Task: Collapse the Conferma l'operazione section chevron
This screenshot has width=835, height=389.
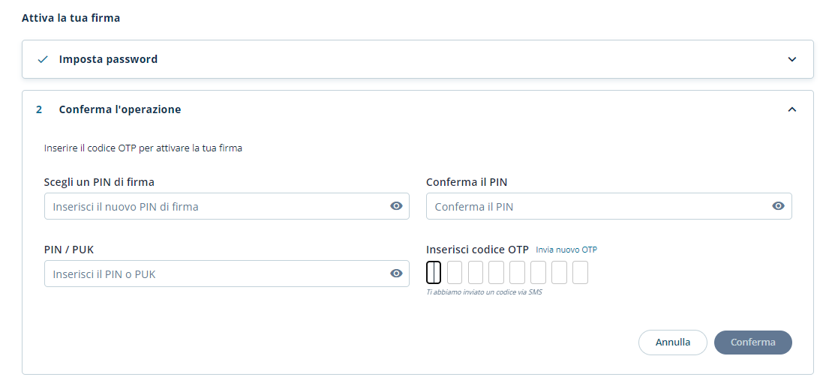Action: 791,109
